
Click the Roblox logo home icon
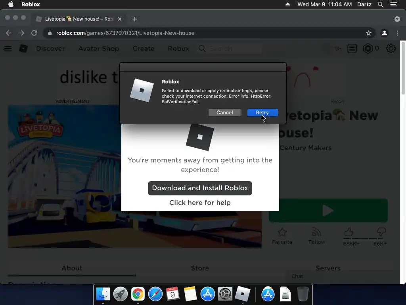(23, 48)
